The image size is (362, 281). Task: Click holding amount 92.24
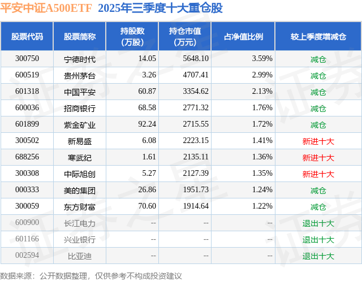pos(147,124)
